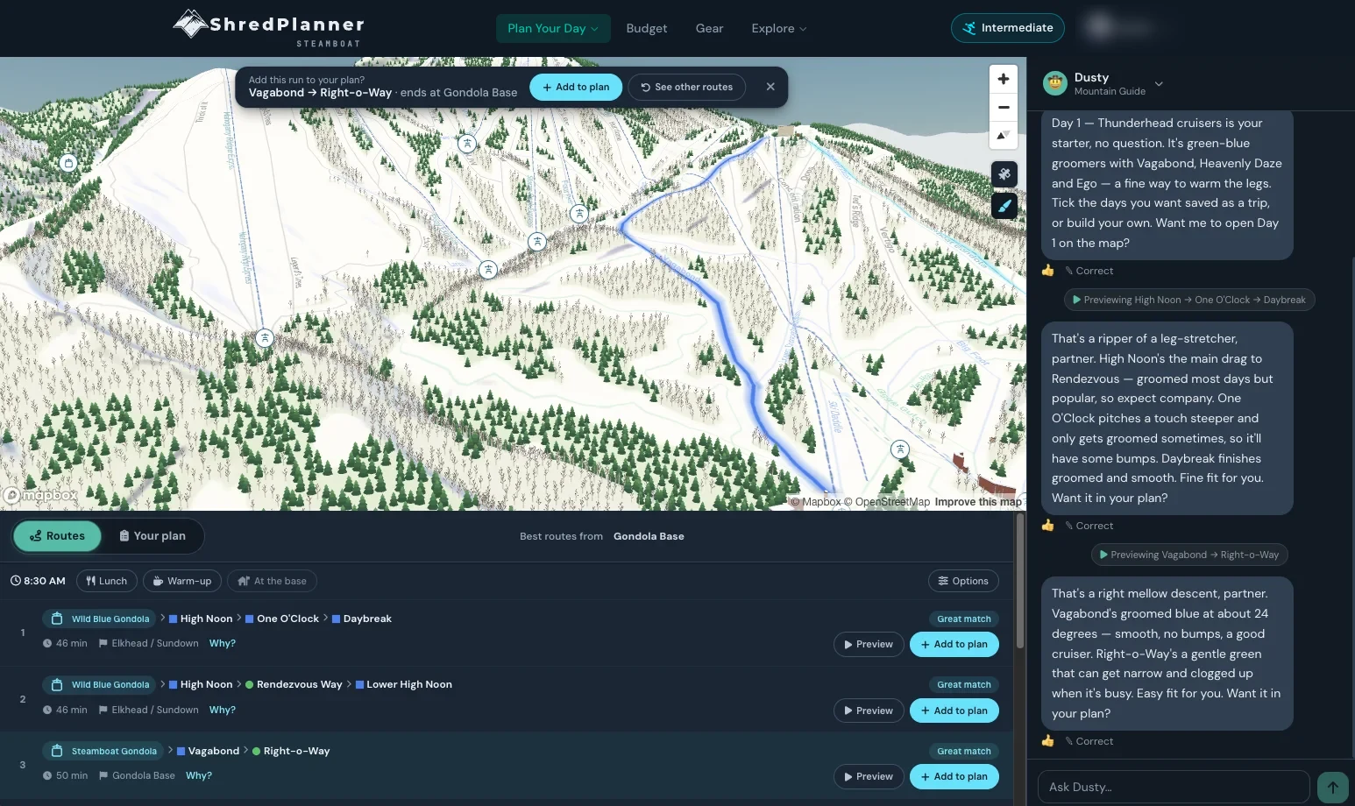See other routes for this run
Screen dimensions: 1355x806
tap(687, 87)
